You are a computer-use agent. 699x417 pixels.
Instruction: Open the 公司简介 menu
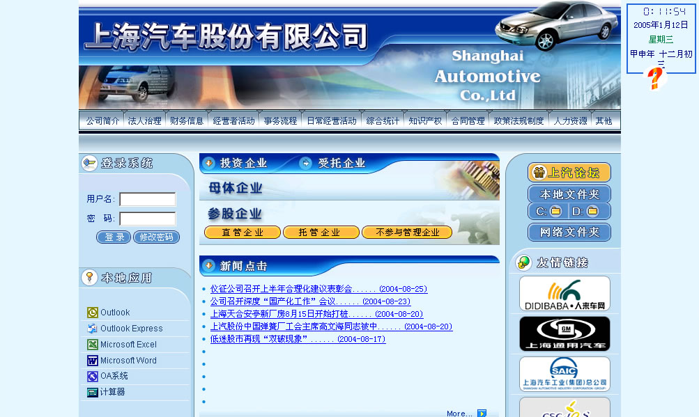[x=102, y=120]
